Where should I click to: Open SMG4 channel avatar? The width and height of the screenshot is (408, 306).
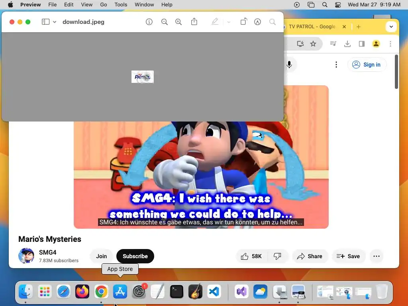(x=26, y=256)
